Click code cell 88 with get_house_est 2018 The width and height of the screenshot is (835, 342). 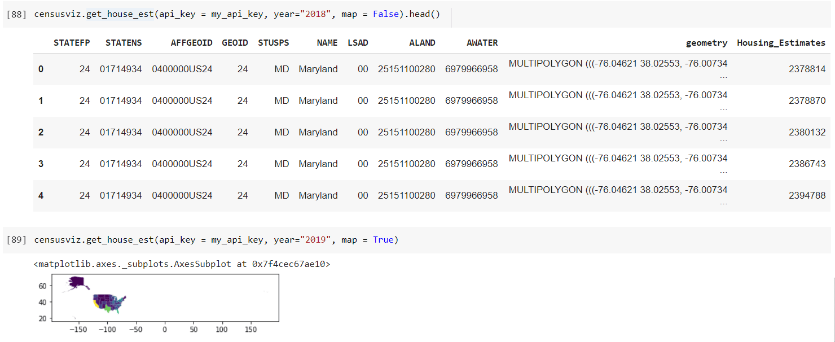coord(418,14)
